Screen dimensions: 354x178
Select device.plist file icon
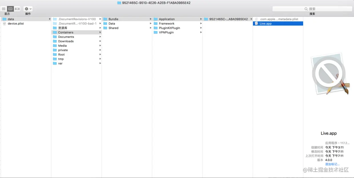pyautogui.click(x=4, y=24)
